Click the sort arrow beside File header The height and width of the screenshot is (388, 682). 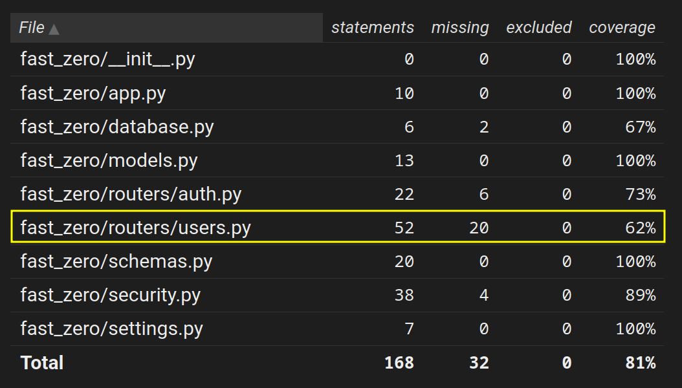pos(54,29)
